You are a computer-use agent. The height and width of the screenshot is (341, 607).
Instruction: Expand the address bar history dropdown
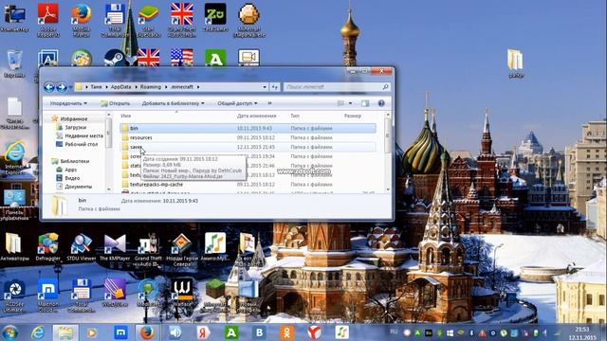tap(265, 87)
